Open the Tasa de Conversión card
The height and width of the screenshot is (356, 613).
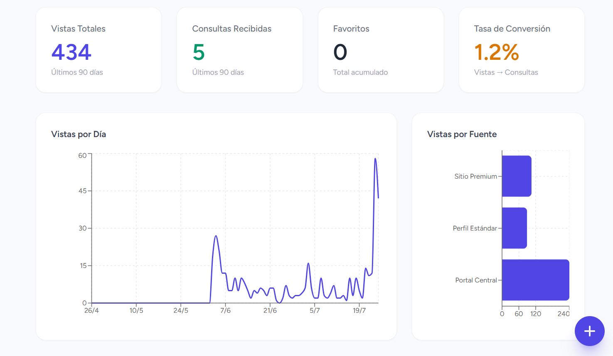(x=522, y=50)
